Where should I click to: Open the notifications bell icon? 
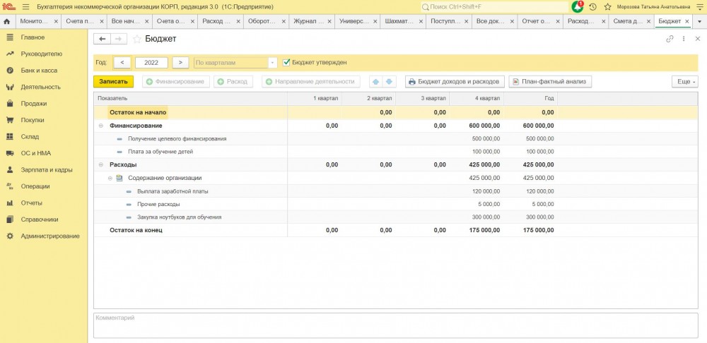(x=578, y=6)
